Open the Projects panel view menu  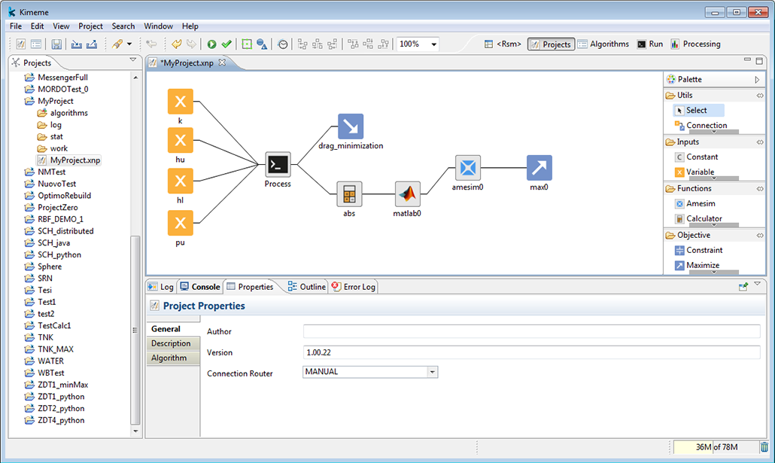(133, 60)
